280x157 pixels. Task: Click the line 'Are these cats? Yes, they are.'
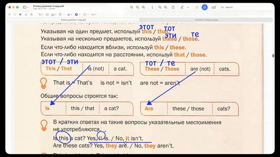point(91,146)
